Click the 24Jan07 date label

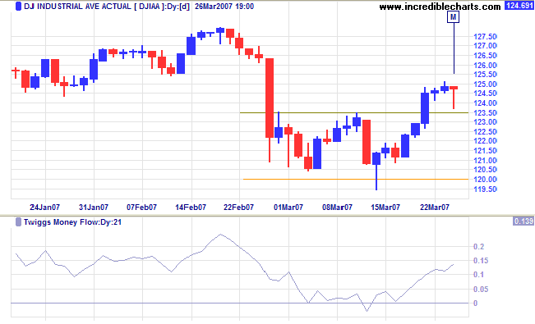click(44, 208)
